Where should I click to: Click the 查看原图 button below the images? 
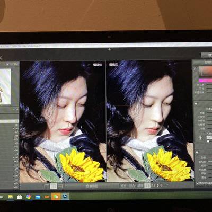[x=92, y=186]
